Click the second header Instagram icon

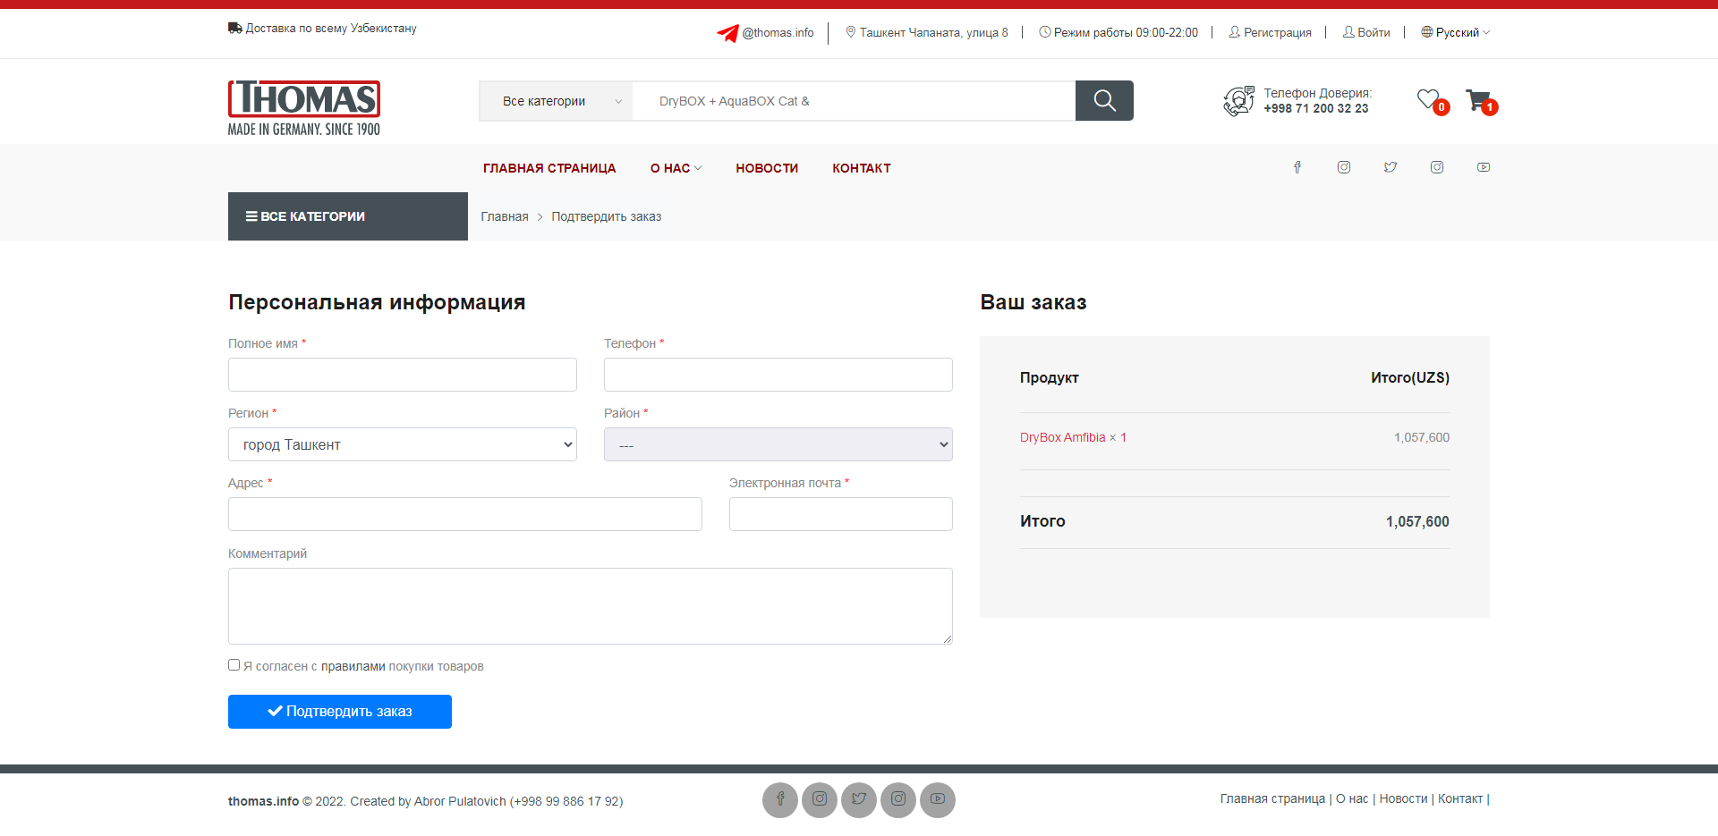coord(1437,167)
